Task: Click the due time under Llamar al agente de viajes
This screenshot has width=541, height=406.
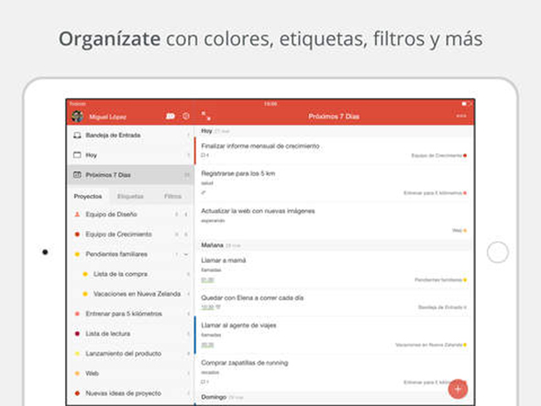Action: point(207,345)
